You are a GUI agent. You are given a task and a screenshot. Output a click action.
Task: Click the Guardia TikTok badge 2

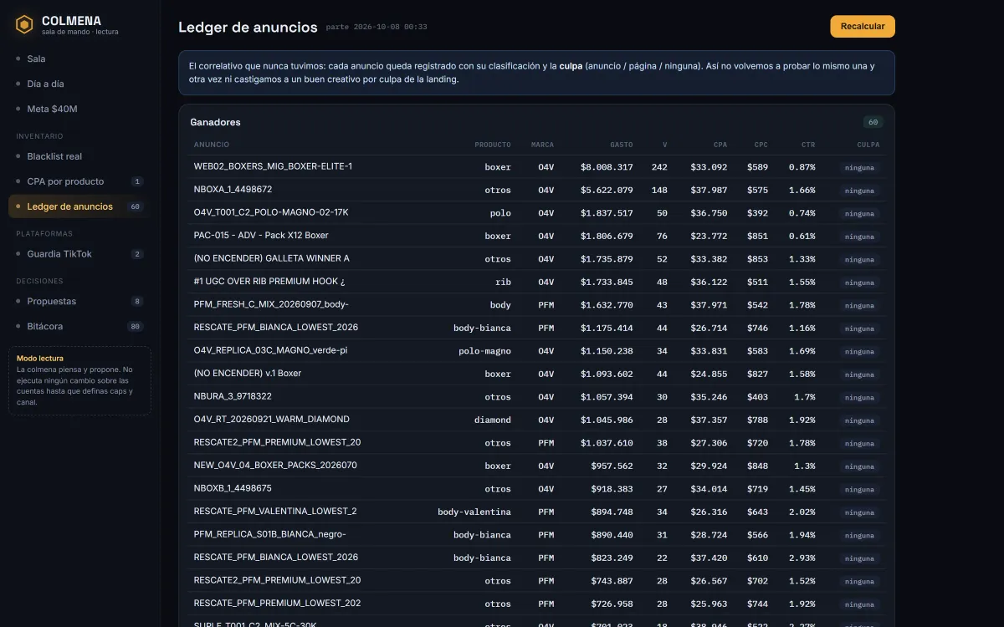(x=138, y=254)
